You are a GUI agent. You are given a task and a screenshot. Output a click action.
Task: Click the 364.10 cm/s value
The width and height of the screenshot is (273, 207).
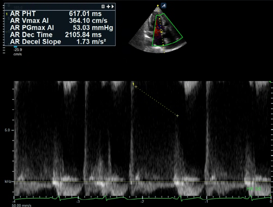click(x=88, y=21)
